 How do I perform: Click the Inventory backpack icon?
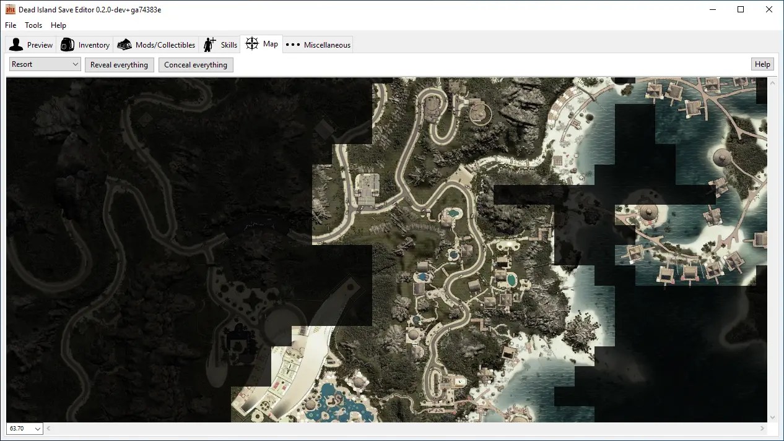[68, 45]
